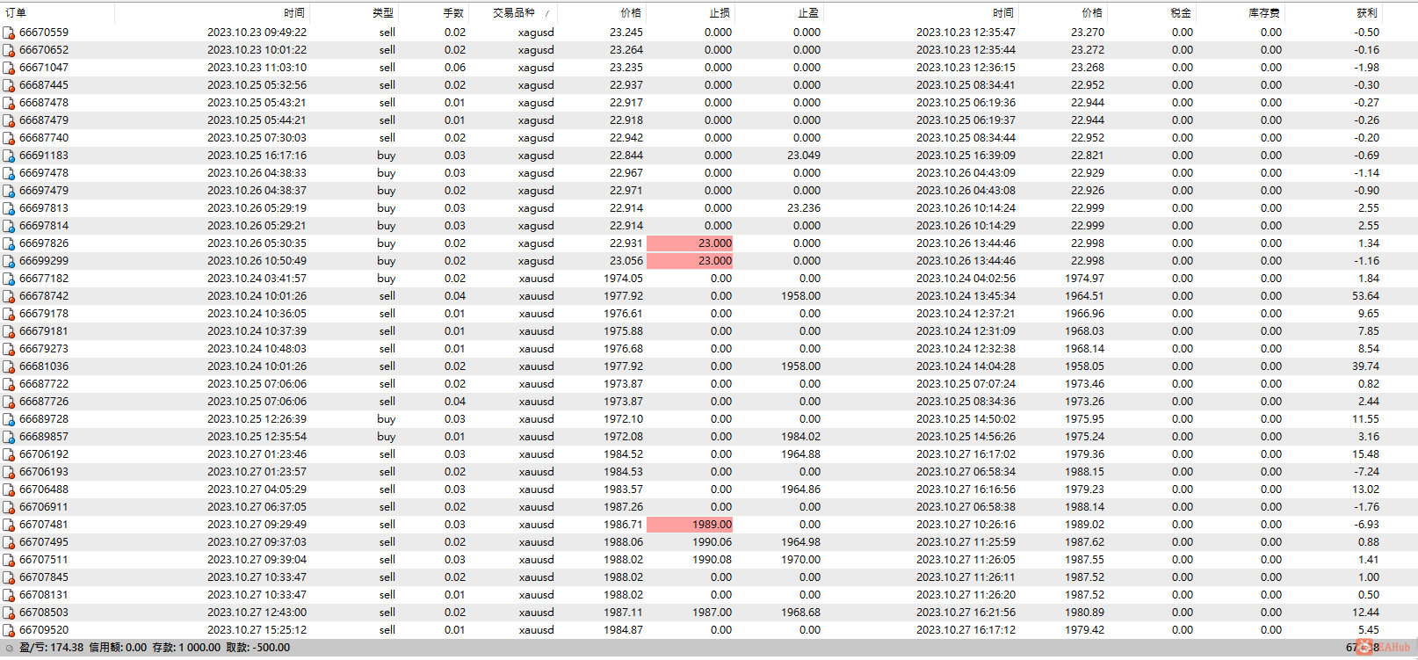
Task: Click the 价格 header left of 税金
Action: pyautogui.click(x=1092, y=13)
